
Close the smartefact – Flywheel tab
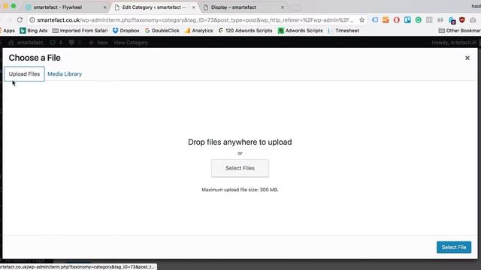pyautogui.click(x=104, y=7)
